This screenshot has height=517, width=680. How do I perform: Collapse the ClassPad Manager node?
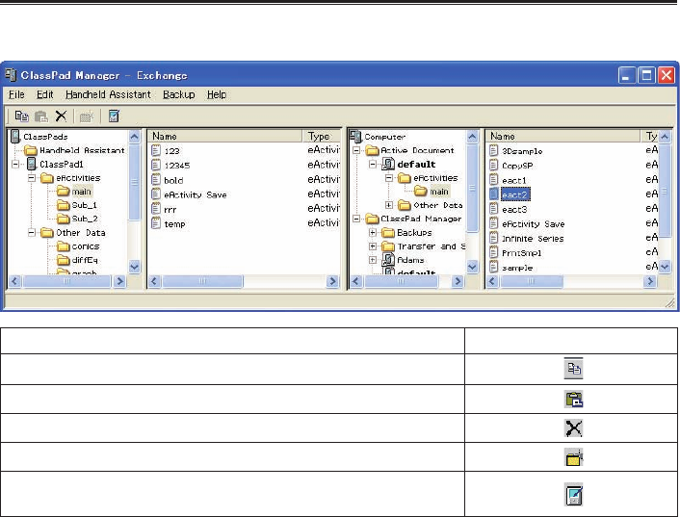(356, 219)
